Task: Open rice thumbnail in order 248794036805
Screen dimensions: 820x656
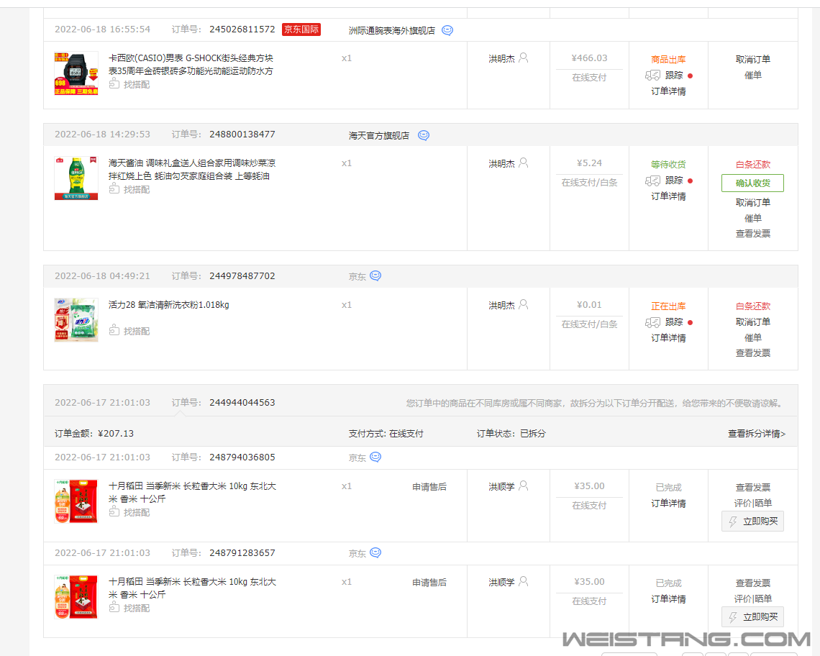Action: (76, 501)
